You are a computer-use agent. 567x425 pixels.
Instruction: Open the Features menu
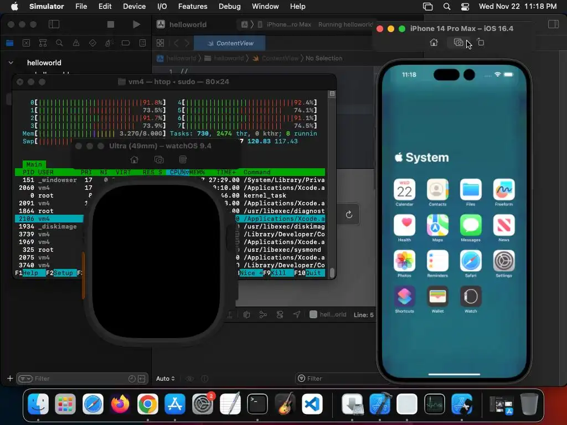(x=193, y=6)
